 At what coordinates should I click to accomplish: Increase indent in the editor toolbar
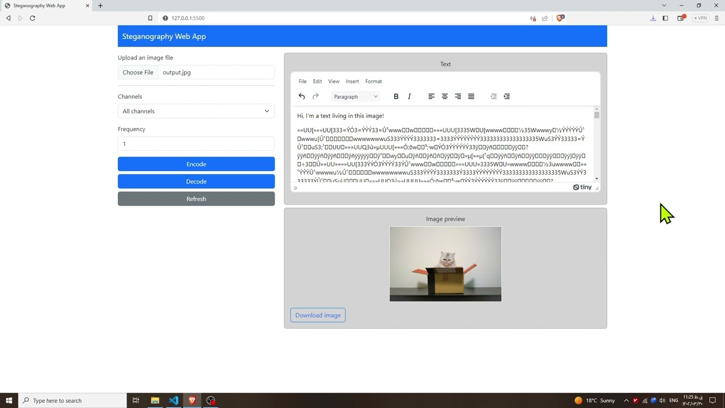coord(507,96)
